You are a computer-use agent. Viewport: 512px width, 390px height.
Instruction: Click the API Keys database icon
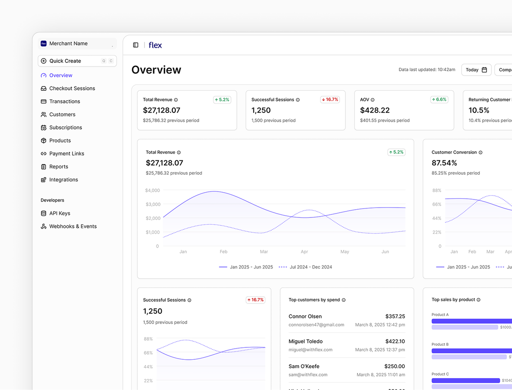point(44,214)
